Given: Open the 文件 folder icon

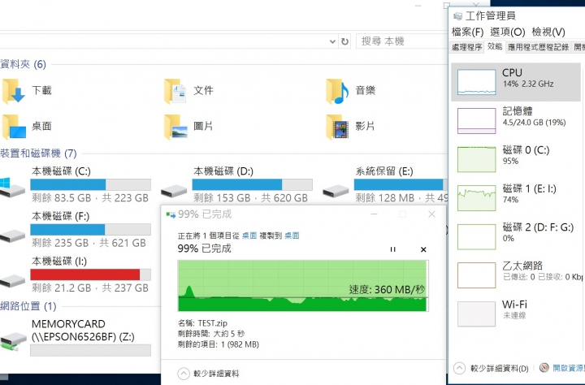Looking at the screenshot, I should tap(175, 91).
